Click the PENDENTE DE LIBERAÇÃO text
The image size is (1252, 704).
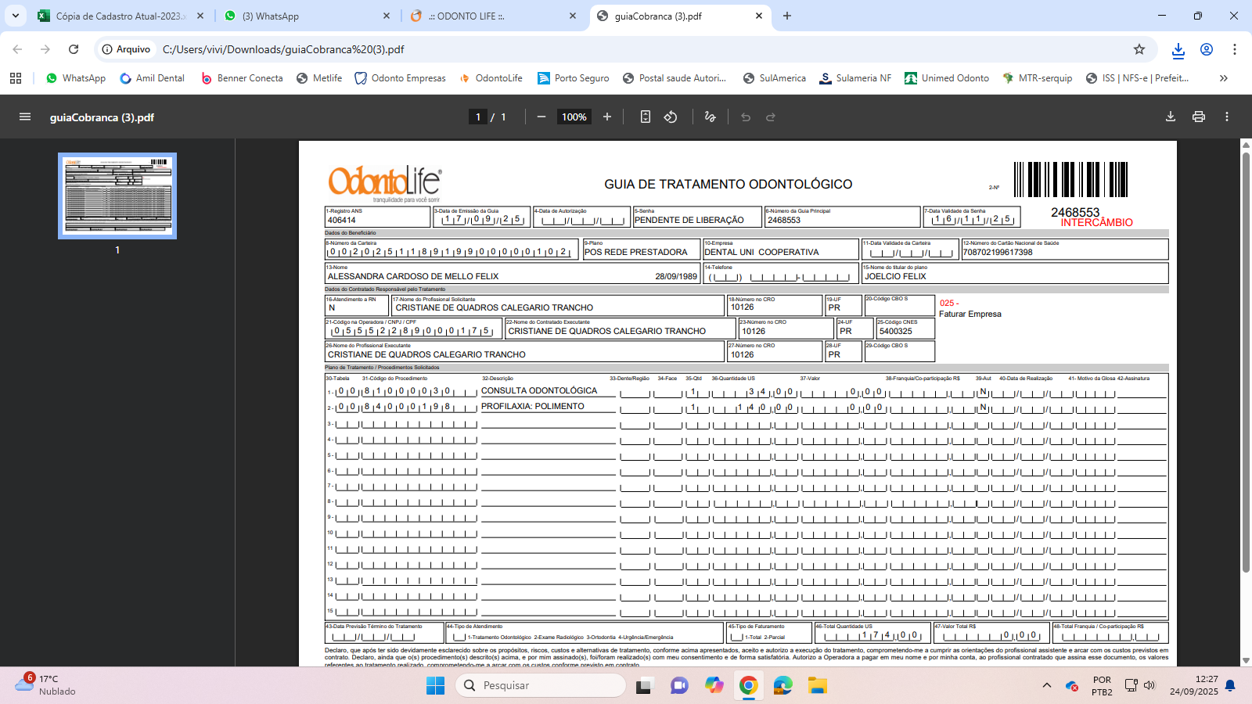point(689,221)
